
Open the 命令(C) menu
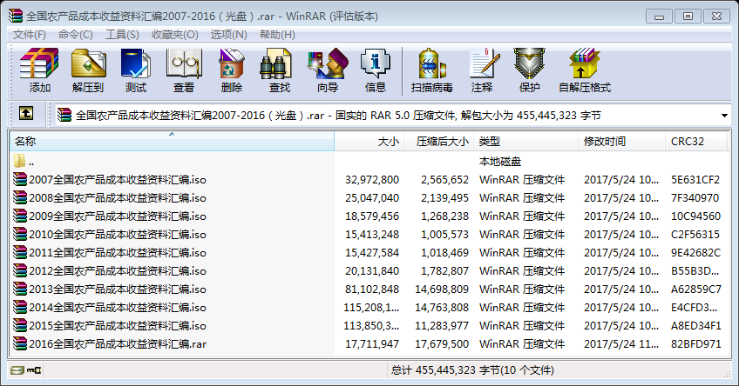pos(76,34)
